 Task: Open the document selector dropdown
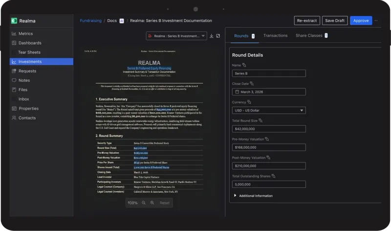(x=176, y=36)
